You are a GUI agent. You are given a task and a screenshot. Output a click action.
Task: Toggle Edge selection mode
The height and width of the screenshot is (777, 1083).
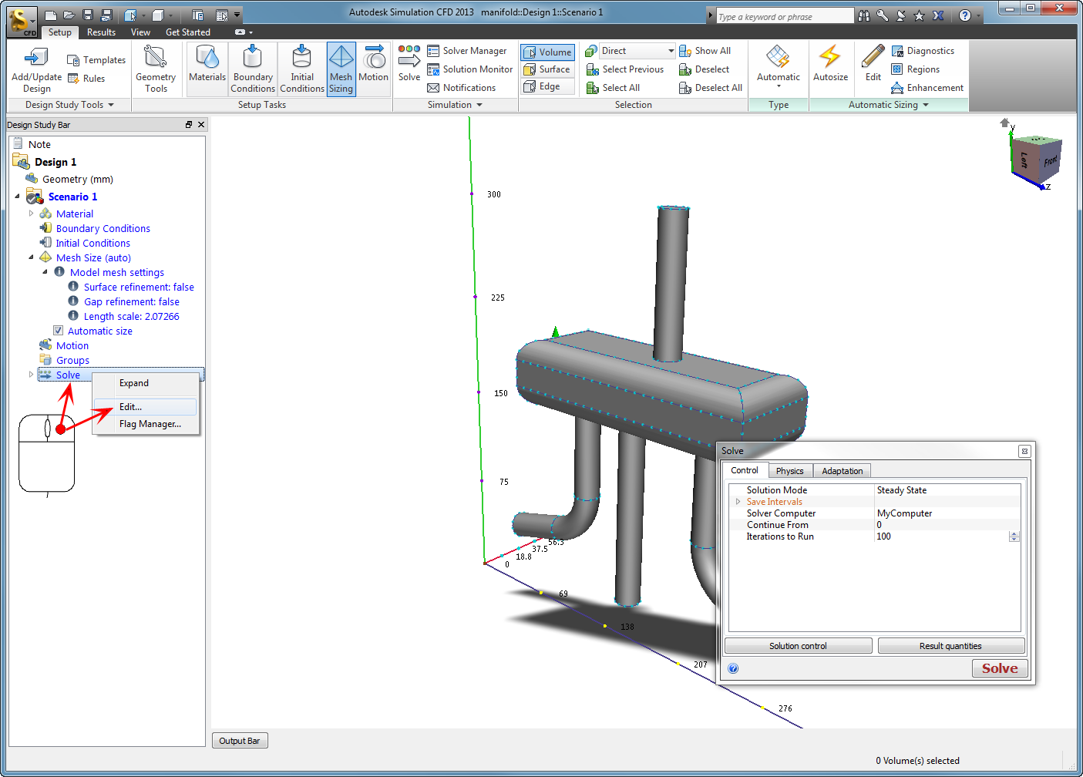coord(547,86)
